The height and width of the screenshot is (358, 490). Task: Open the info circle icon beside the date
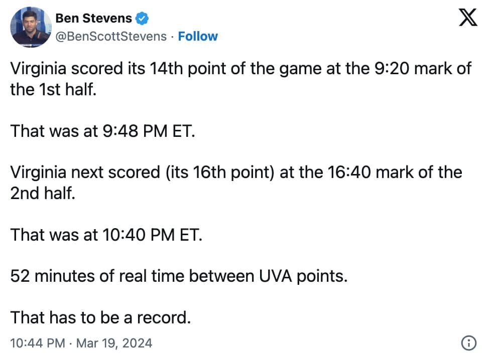click(x=469, y=343)
